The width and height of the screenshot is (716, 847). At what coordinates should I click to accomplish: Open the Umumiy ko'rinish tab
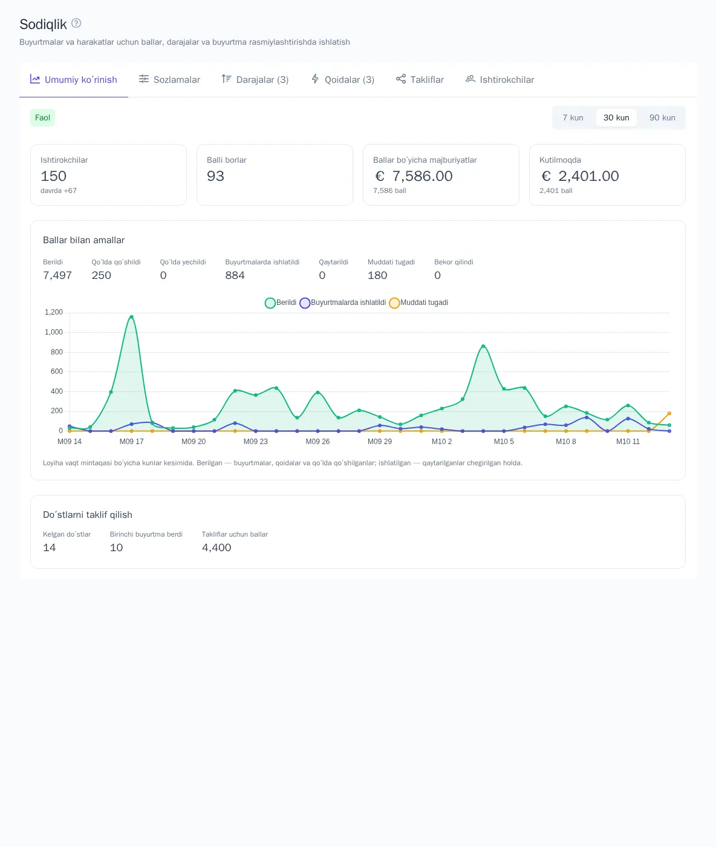74,80
